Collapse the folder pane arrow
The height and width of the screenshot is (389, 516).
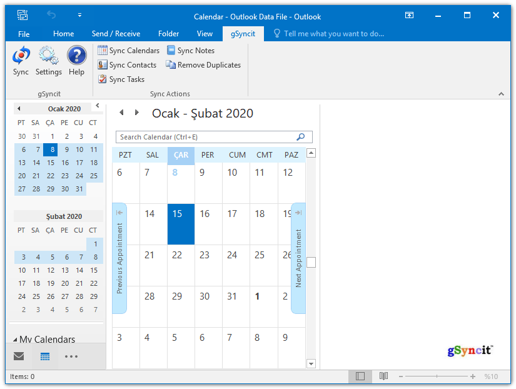[x=98, y=106]
